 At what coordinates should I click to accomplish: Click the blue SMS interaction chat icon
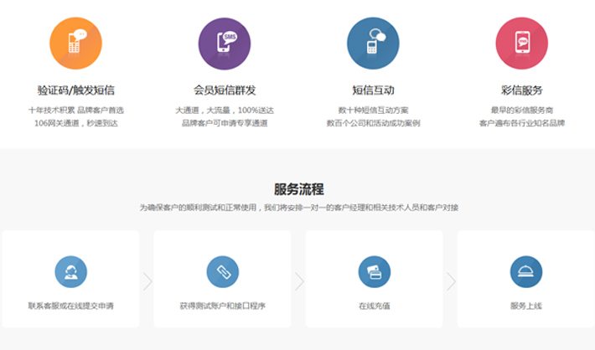pos(373,44)
